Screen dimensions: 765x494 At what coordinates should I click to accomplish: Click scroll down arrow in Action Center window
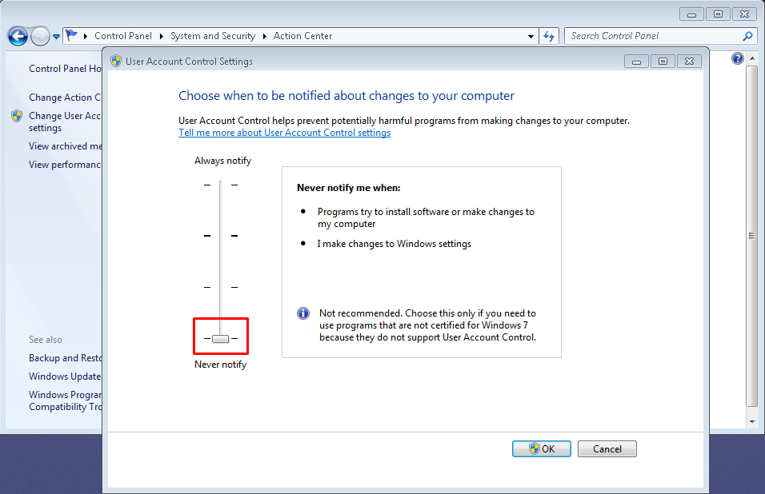(x=752, y=422)
